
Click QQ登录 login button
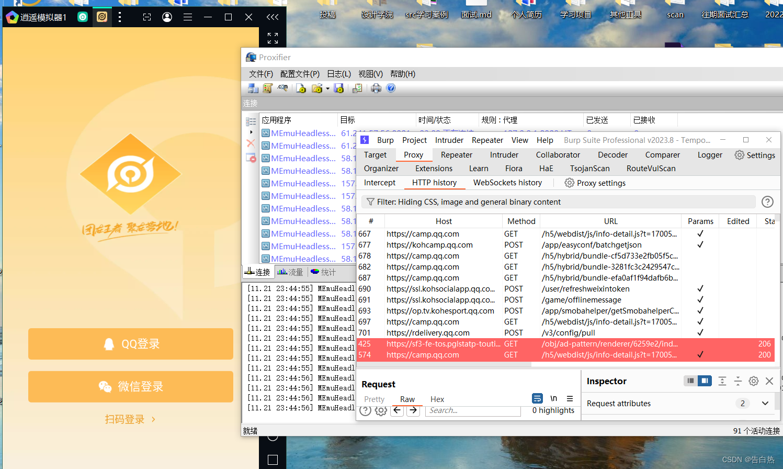coord(131,344)
